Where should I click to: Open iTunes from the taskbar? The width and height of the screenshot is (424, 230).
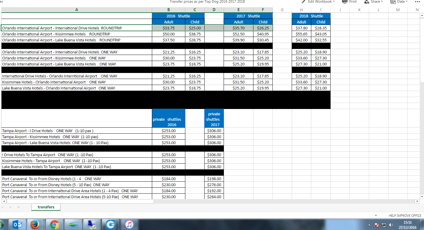[x=129, y=225]
